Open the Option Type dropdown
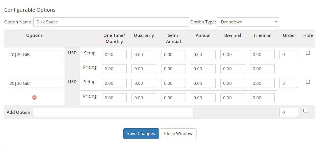319x147 pixels. tap(248, 22)
